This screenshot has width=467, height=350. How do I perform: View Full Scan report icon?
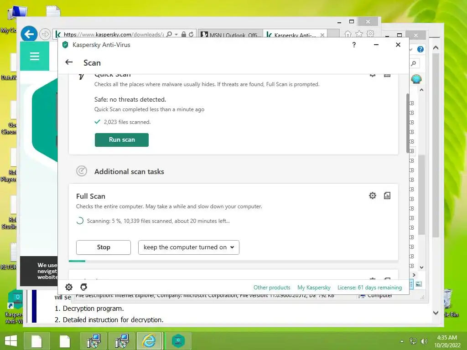387,196
